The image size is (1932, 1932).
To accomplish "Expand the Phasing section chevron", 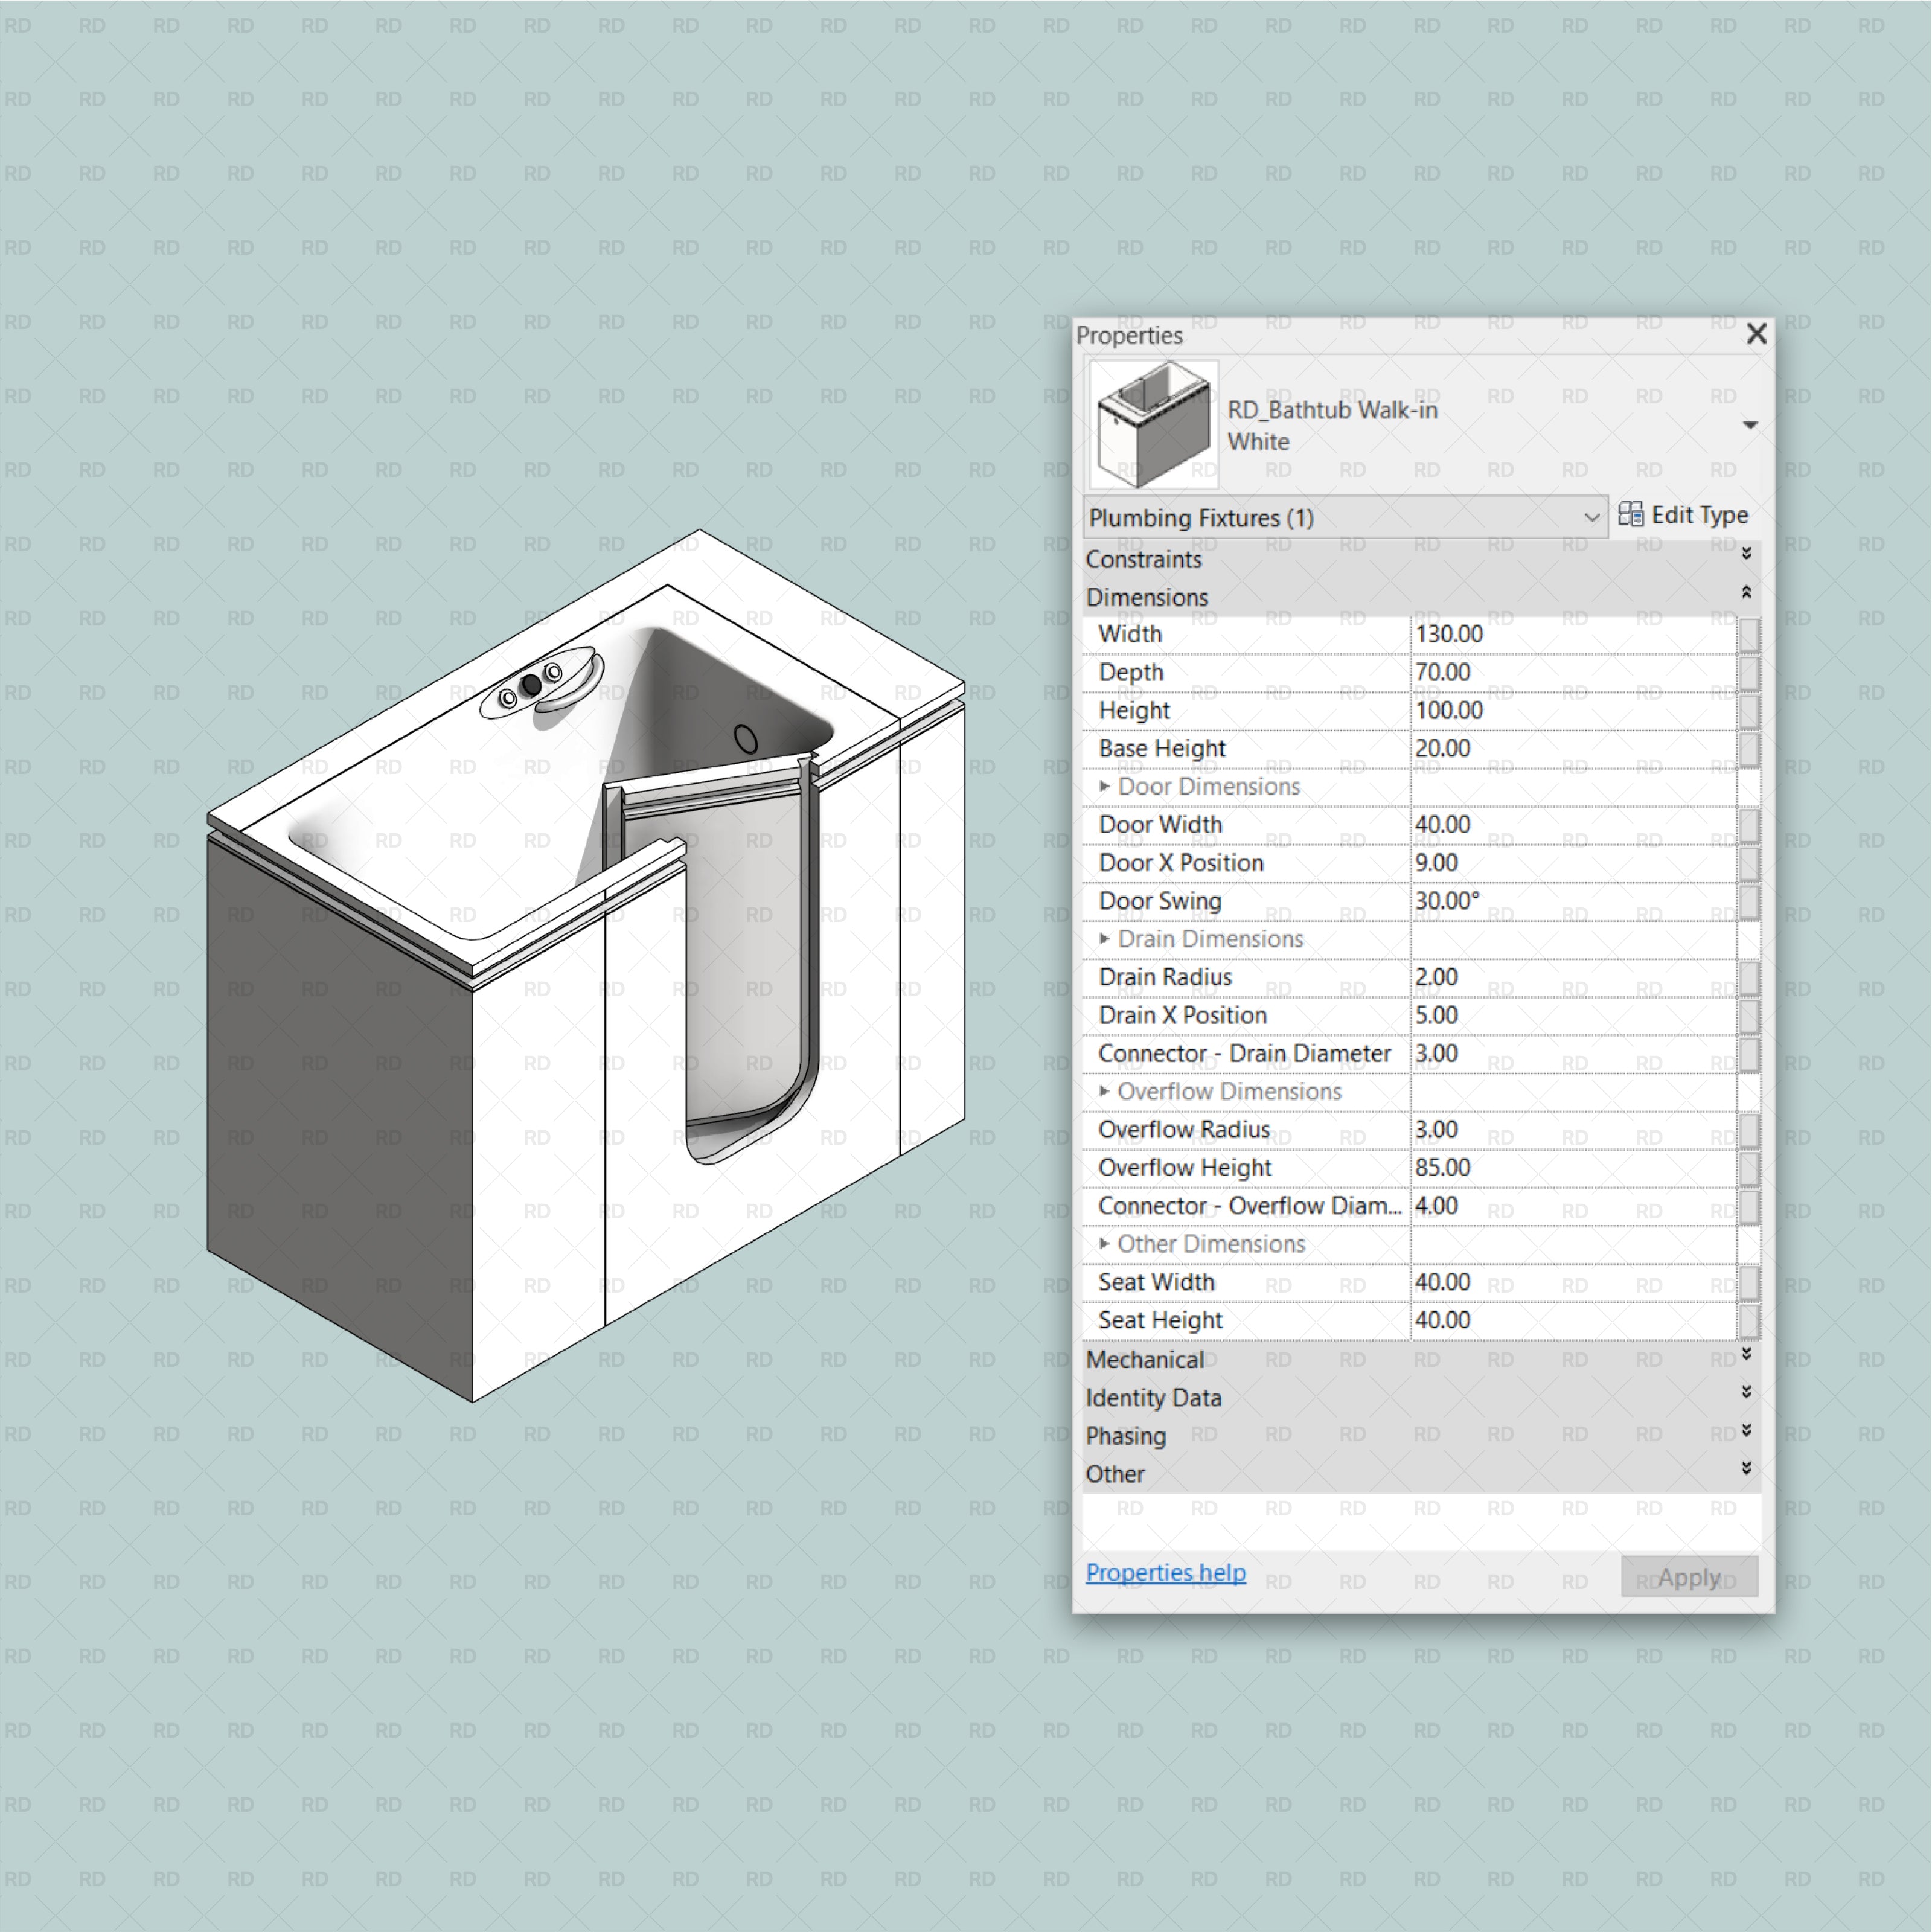I will pos(1747,1429).
